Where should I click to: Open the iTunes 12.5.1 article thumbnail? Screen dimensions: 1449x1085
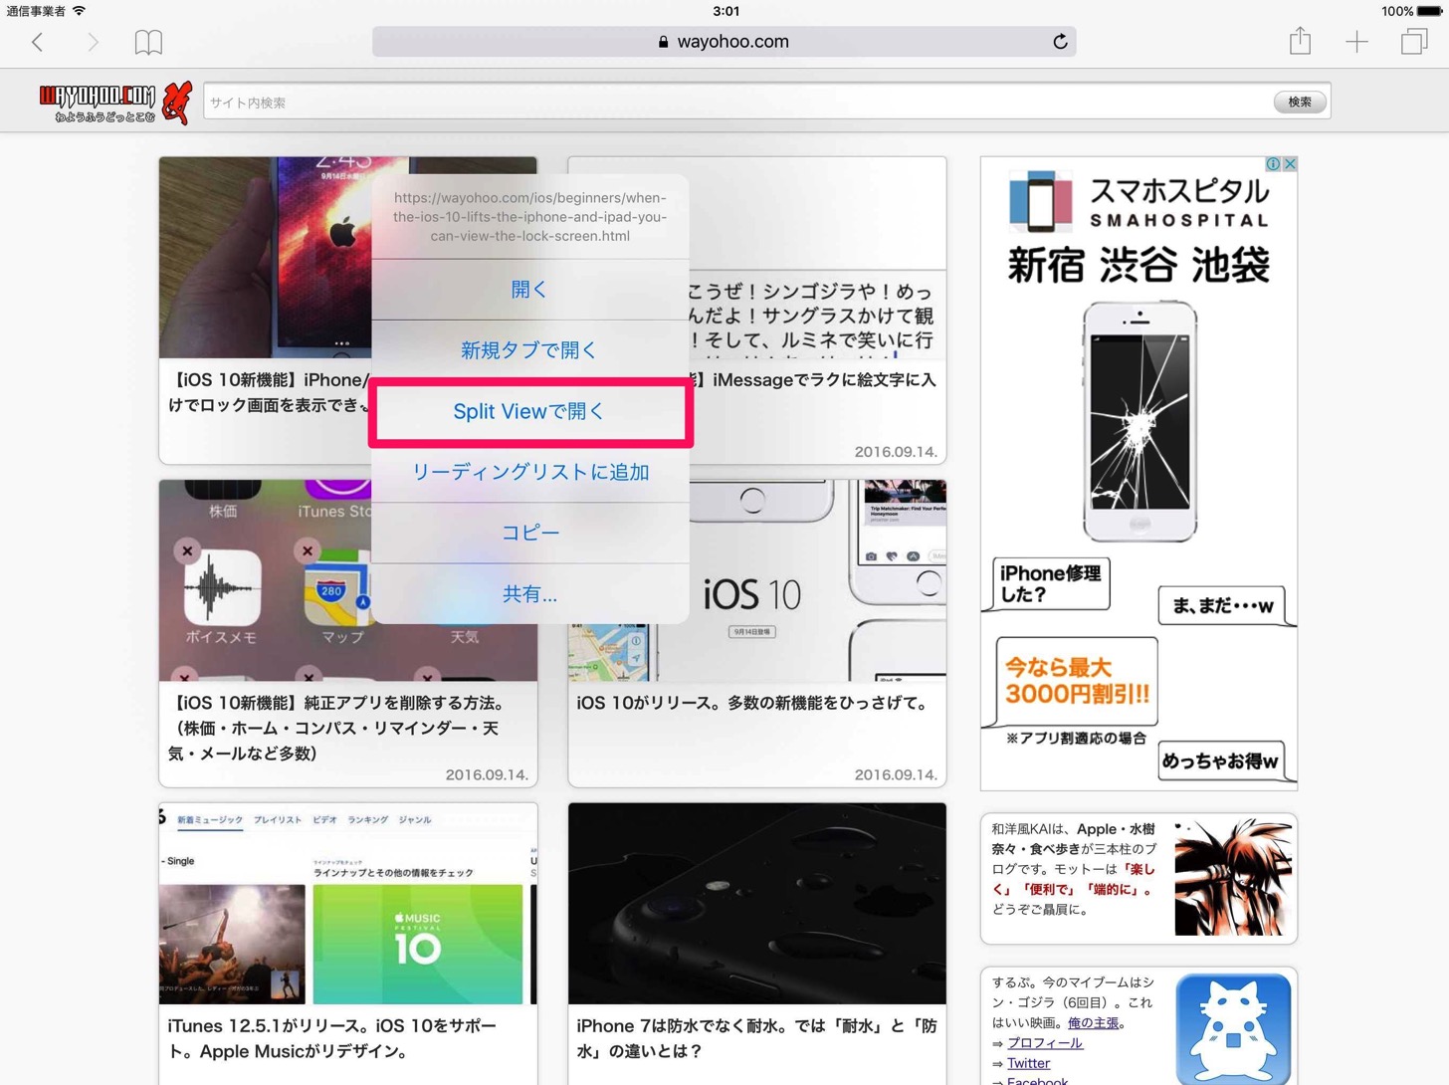(348, 904)
